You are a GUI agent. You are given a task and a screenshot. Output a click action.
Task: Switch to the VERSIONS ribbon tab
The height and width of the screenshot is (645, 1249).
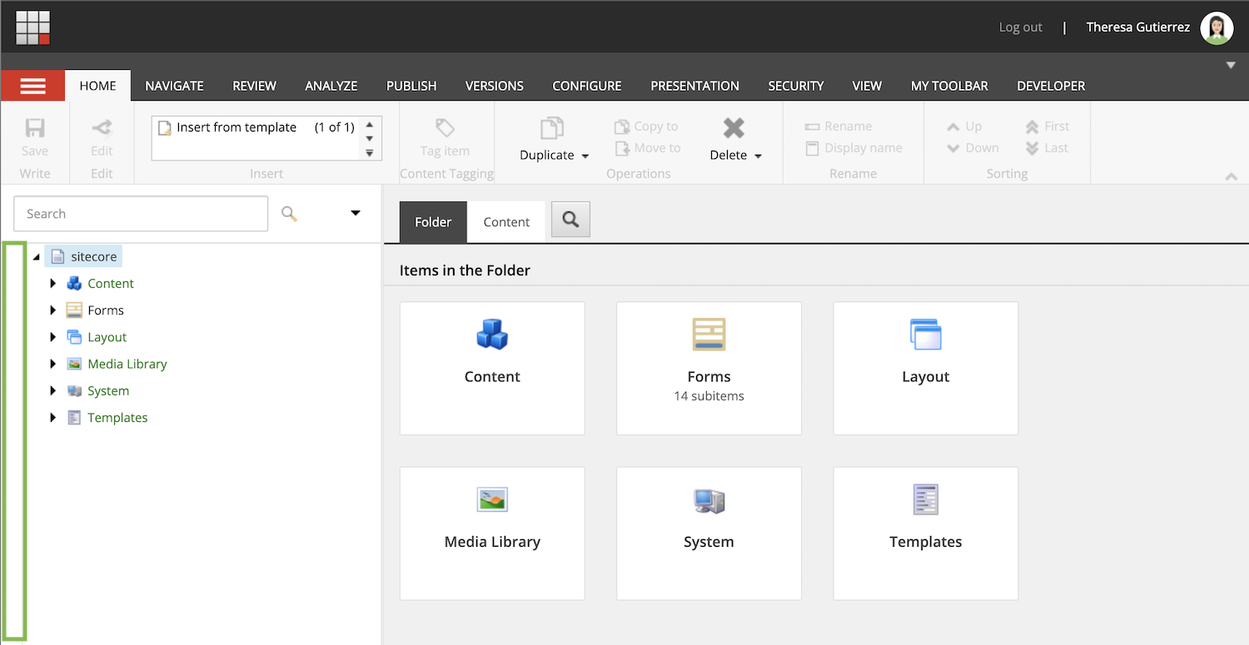click(x=494, y=86)
